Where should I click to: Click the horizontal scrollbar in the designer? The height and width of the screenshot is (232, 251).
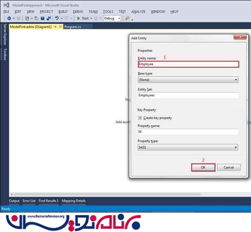pyautogui.click(x=105, y=194)
